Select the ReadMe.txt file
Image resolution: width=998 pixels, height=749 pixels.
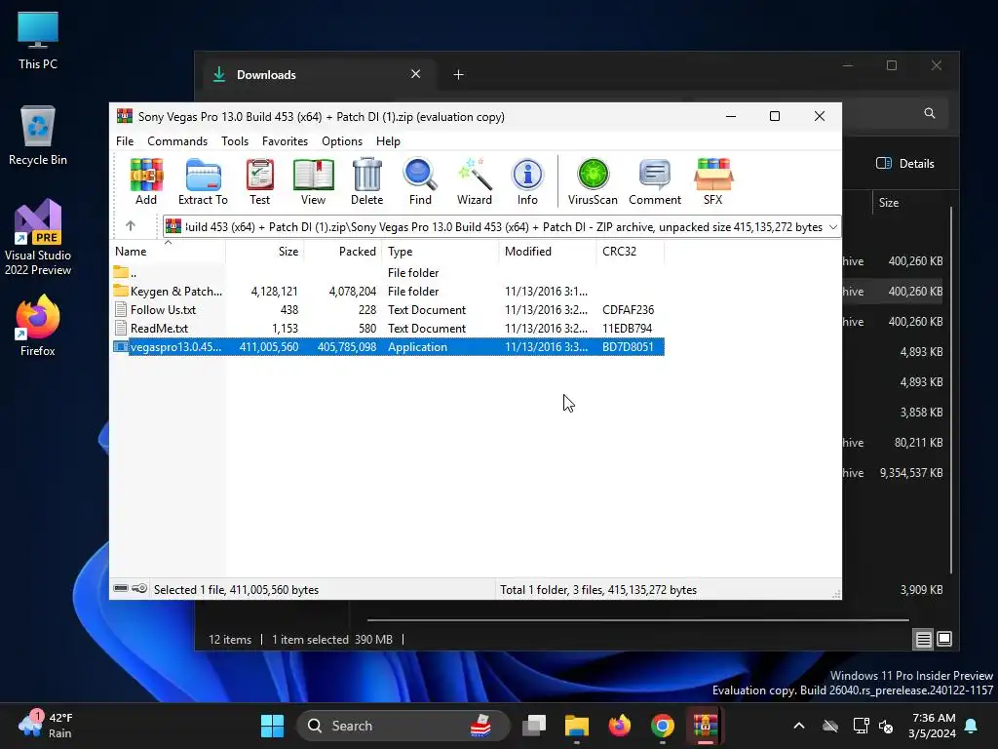pos(388,328)
